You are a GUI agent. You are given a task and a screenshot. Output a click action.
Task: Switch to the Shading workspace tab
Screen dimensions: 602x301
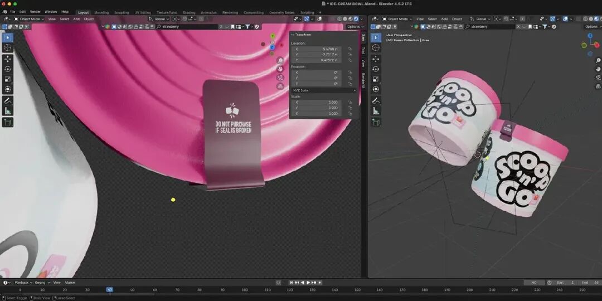tap(189, 12)
